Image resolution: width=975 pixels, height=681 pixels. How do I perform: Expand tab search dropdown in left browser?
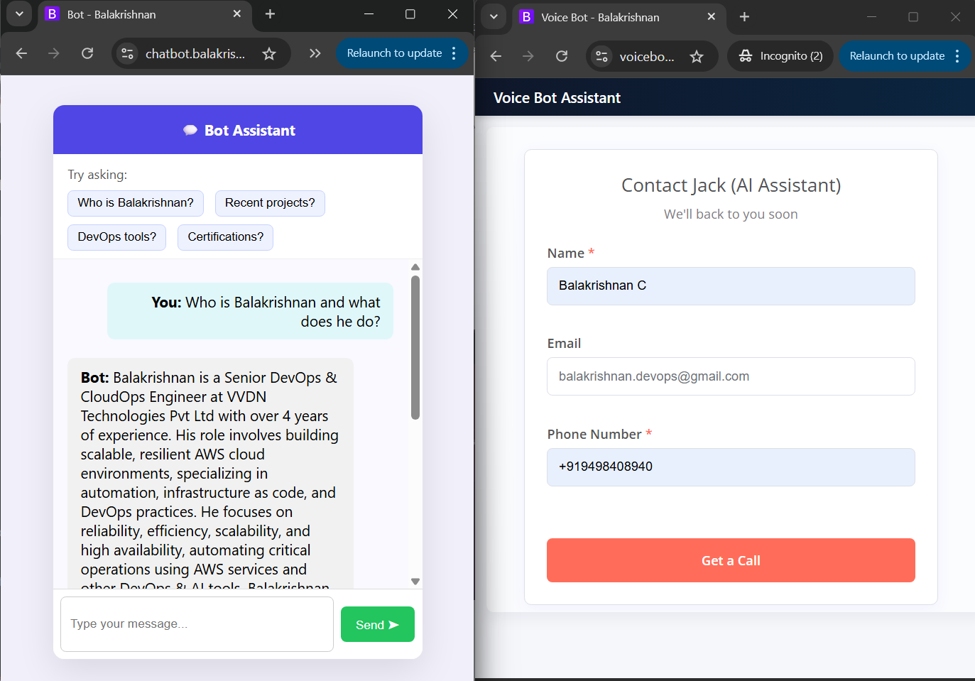click(x=19, y=14)
